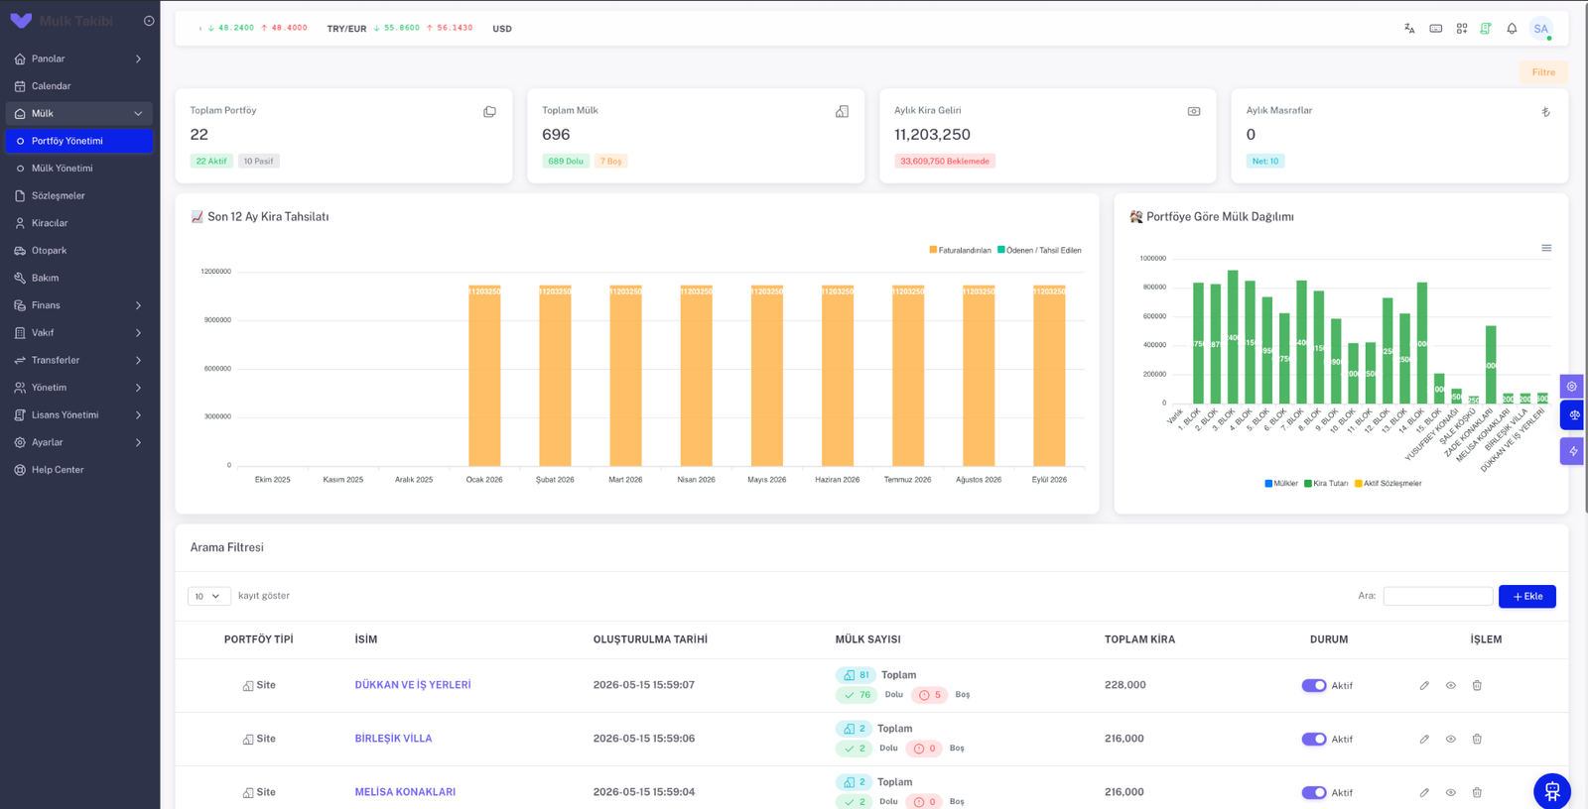Edit the BİRLEŞİK VİLLA portfolio

pos(1424,739)
